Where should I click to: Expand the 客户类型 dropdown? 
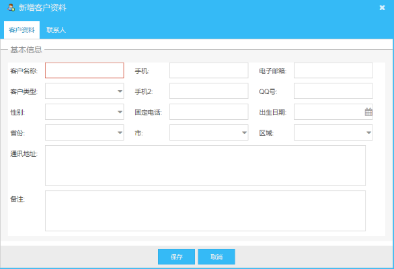pos(120,91)
